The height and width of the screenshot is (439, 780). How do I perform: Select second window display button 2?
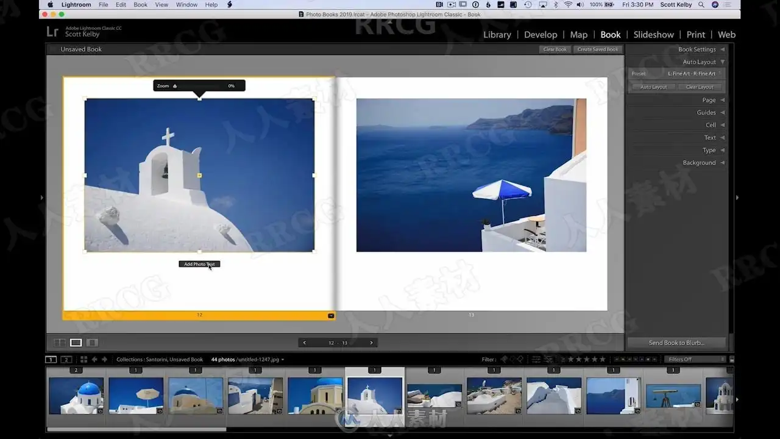tap(66, 360)
